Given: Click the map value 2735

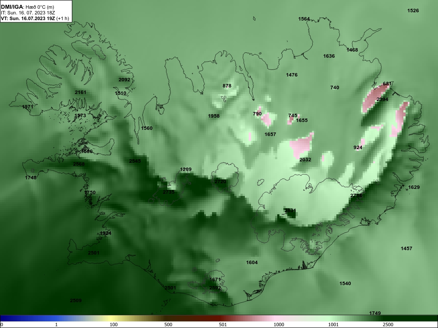Looking at the screenshot, I should pos(169,192).
